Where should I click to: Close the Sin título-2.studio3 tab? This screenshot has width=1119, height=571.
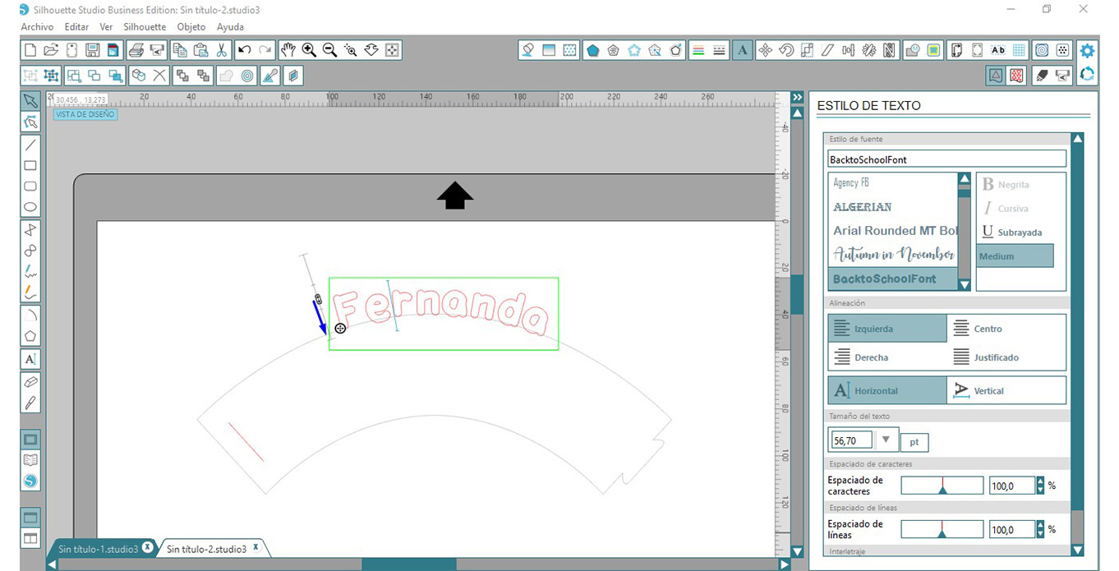pos(256,547)
